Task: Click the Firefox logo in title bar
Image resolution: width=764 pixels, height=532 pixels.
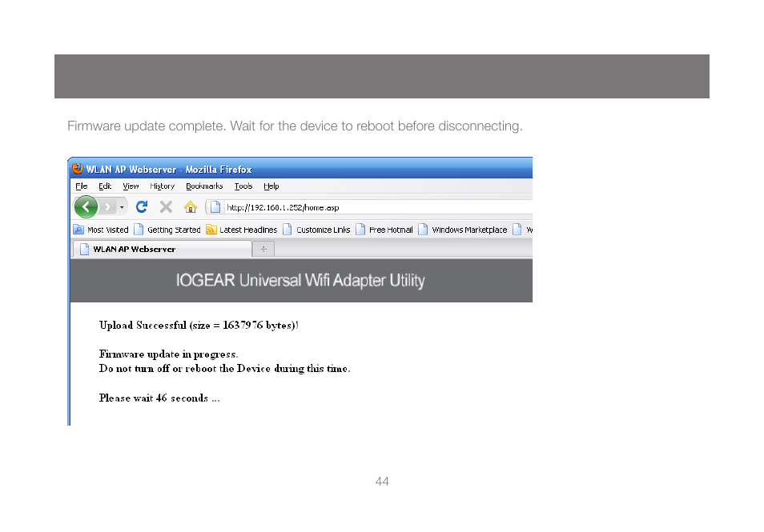Action: click(78, 169)
